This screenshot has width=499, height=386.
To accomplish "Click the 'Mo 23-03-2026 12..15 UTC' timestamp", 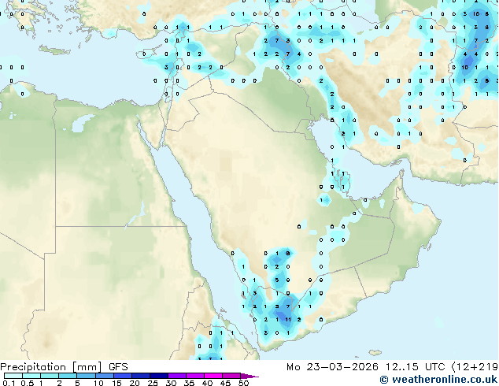I will (x=366, y=367).
